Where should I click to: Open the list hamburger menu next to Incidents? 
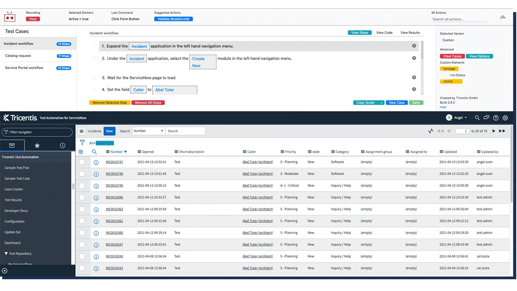pos(81,131)
